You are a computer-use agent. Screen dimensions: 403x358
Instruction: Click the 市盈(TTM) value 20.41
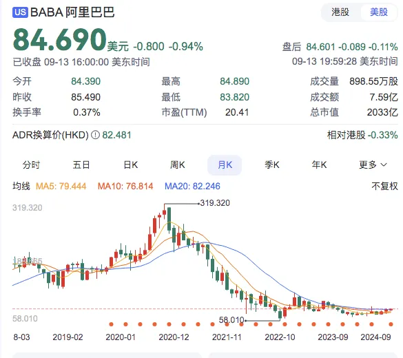pyautogui.click(x=237, y=112)
